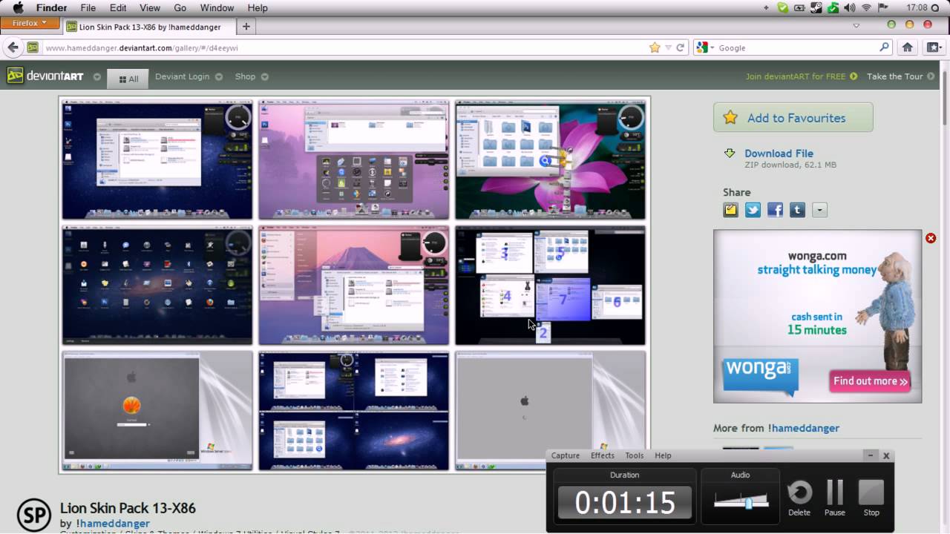Share on Facebook

point(776,210)
